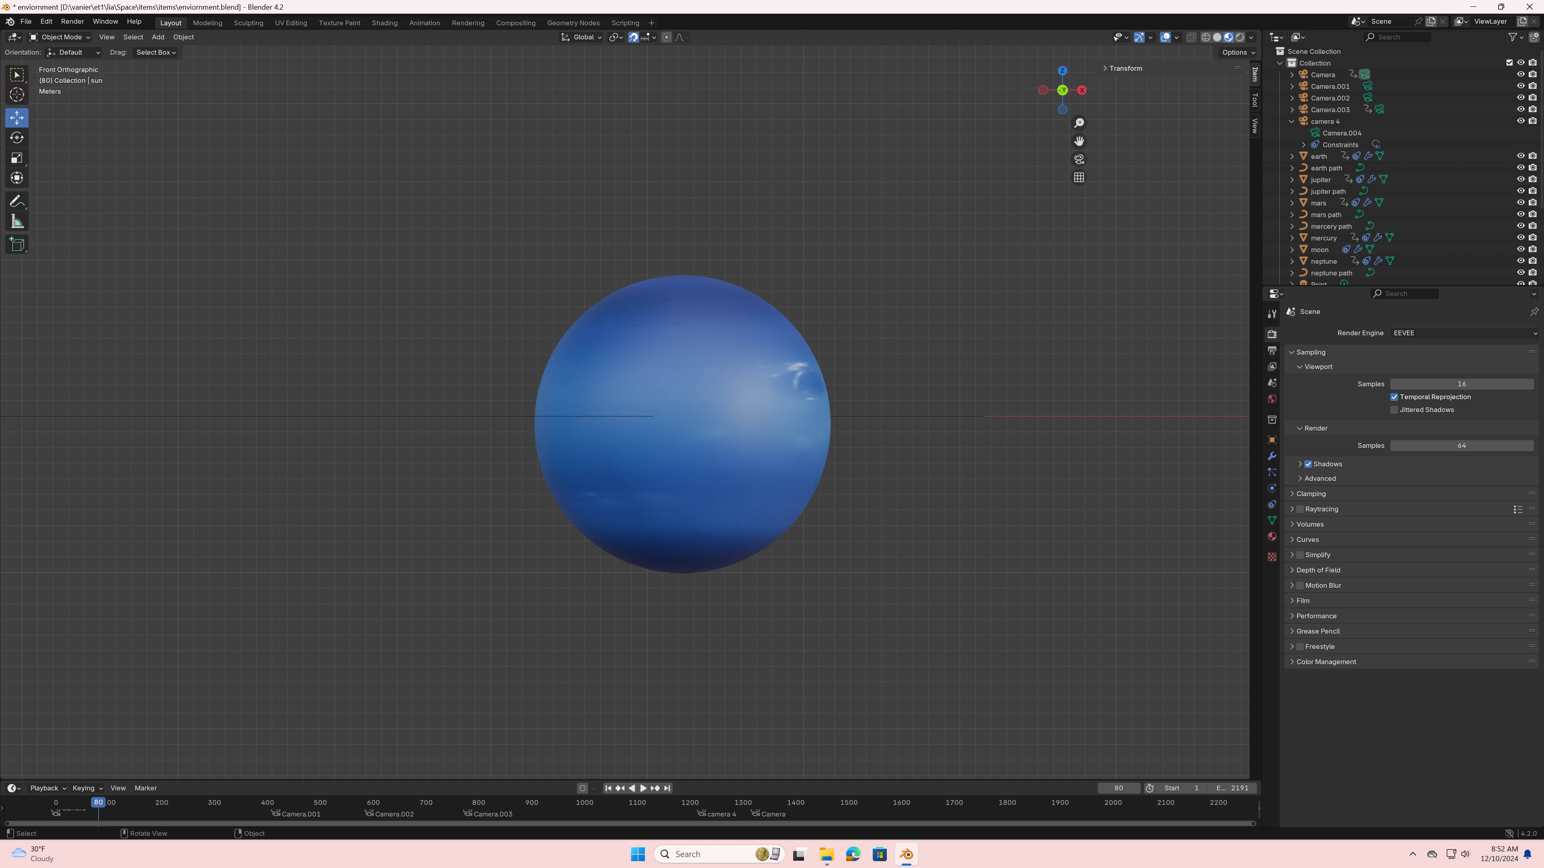This screenshot has height=868, width=1544.
Task: Toggle camera view in viewport
Action: (x=1079, y=159)
